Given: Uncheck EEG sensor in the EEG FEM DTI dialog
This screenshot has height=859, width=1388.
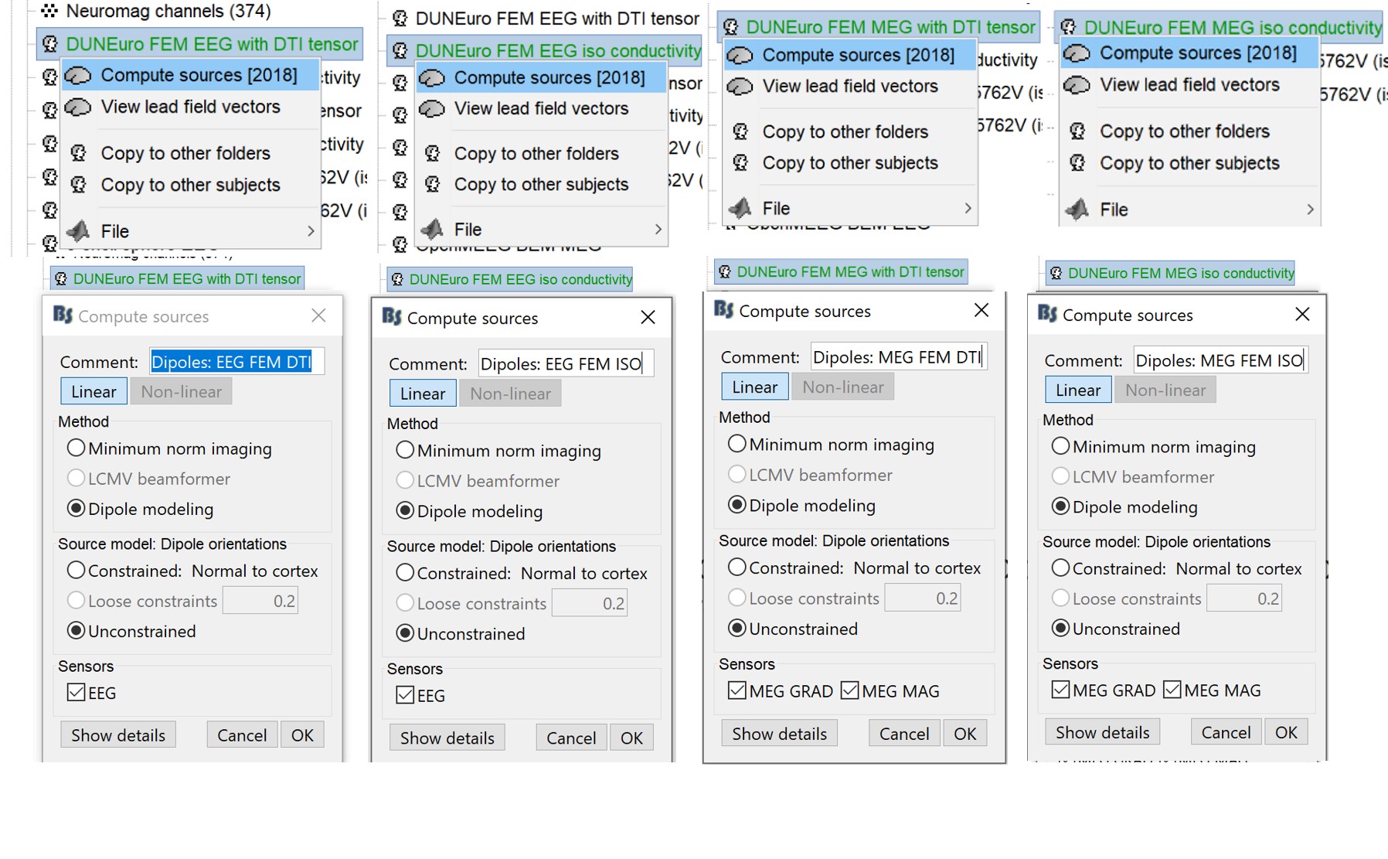Looking at the screenshot, I should coord(76,693).
